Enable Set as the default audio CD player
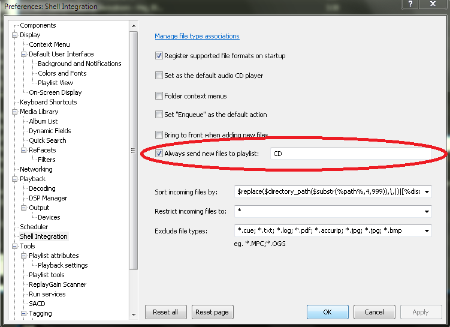 click(159, 76)
